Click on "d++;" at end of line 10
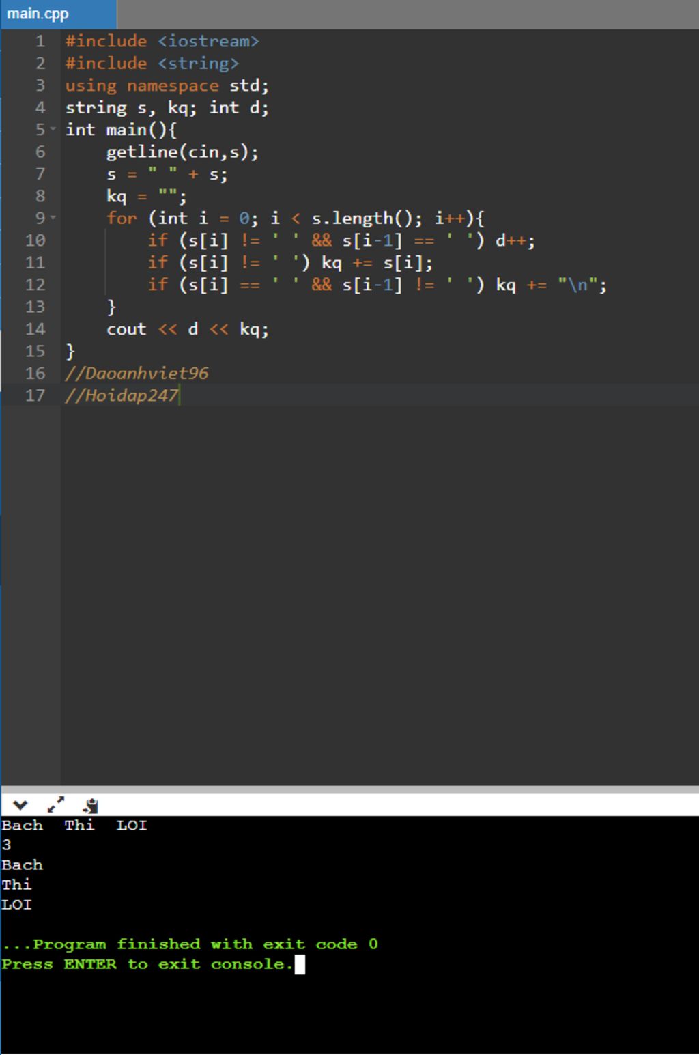The height and width of the screenshot is (1055, 699). (x=515, y=240)
